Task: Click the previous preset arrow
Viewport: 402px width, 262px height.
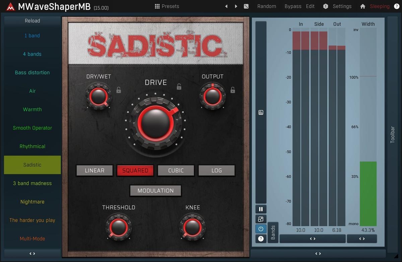Action: tap(226, 6)
